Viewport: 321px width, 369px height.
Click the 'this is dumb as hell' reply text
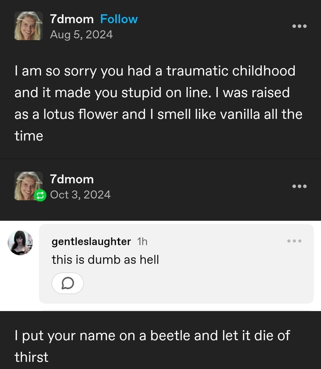pos(105,260)
